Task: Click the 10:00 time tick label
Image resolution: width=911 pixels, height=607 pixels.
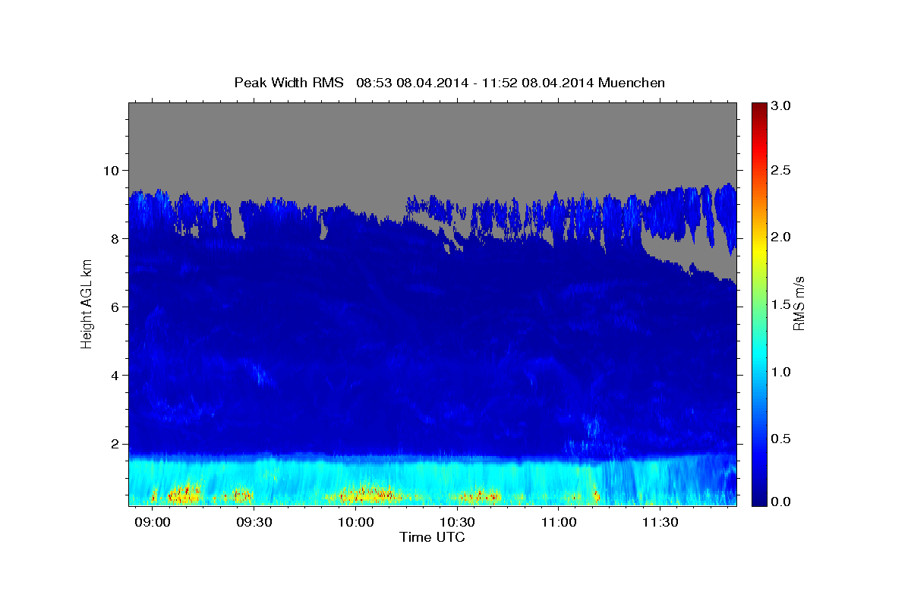Action: (x=355, y=523)
